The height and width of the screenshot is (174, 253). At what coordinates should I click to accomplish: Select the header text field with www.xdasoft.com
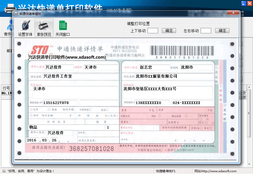tap(67, 57)
